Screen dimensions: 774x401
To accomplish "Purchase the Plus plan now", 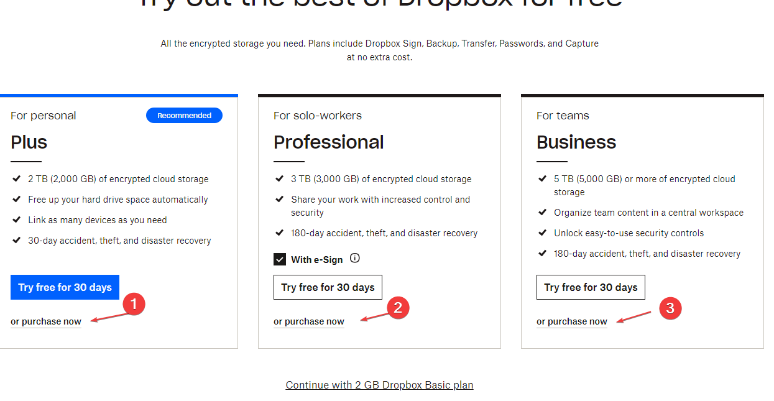I will 46,321.
